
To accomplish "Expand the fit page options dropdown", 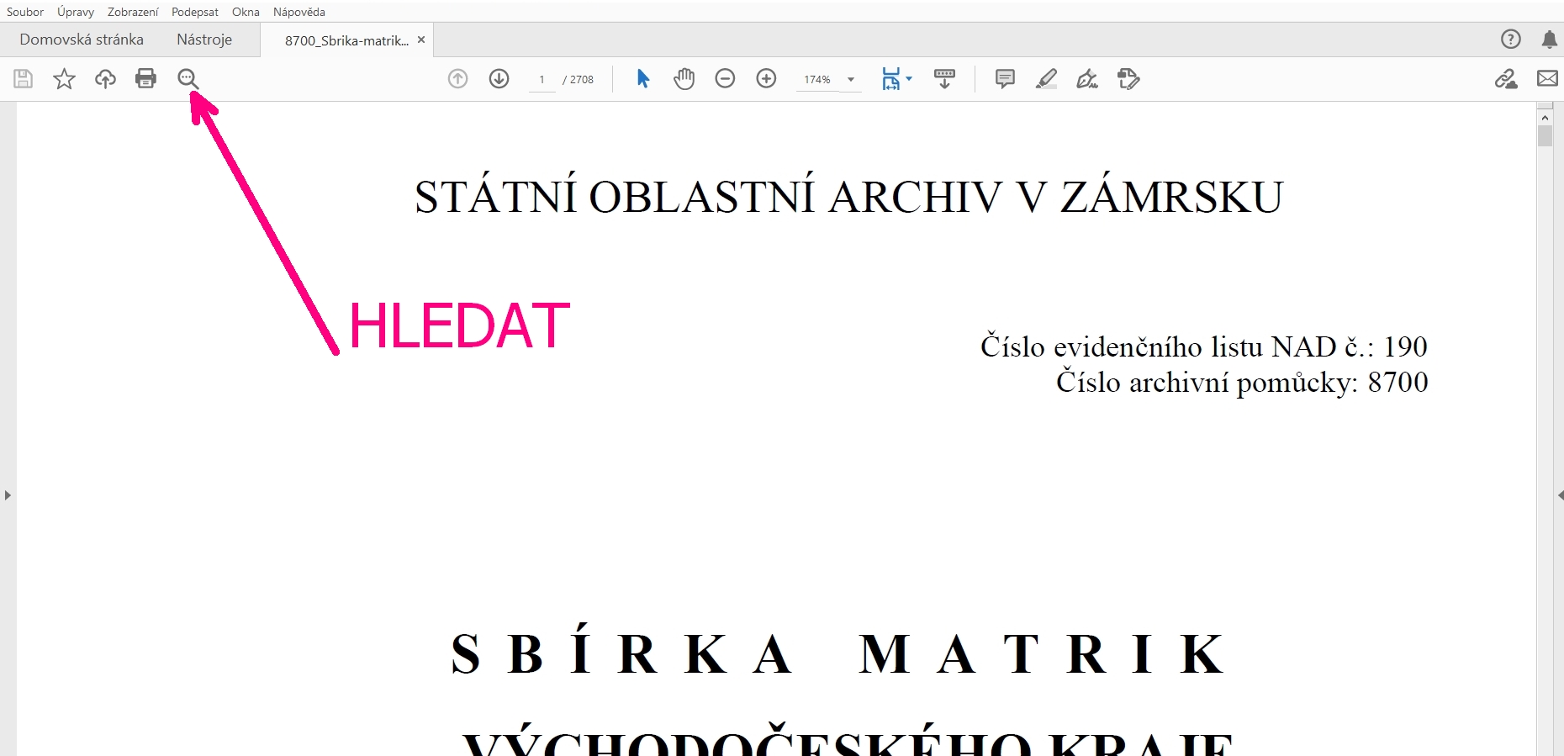I will 909,79.
